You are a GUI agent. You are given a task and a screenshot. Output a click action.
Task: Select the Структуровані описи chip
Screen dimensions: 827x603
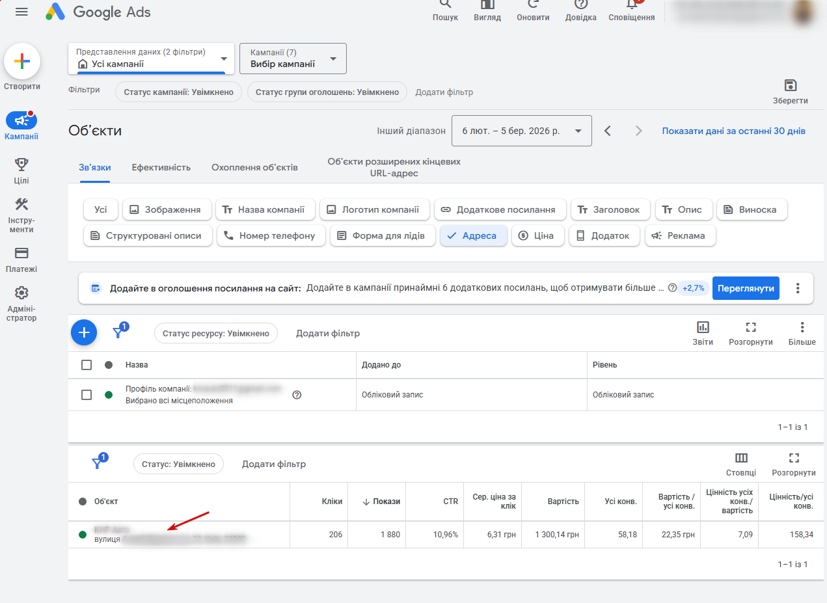[x=148, y=235]
